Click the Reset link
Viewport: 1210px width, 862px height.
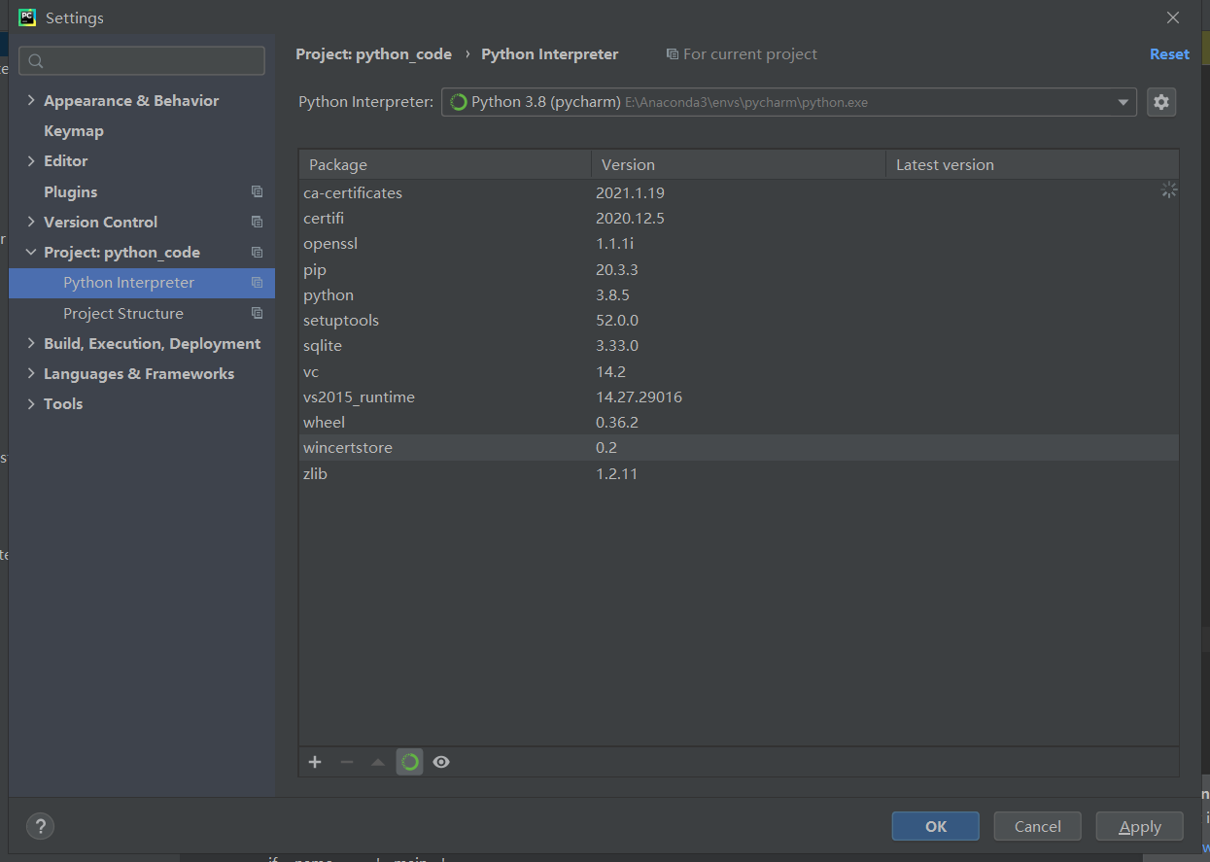pos(1169,54)
